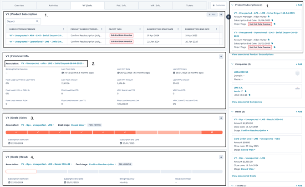Click calendar icon beside Last VPPC Date
305x187 pixels.
174,73
